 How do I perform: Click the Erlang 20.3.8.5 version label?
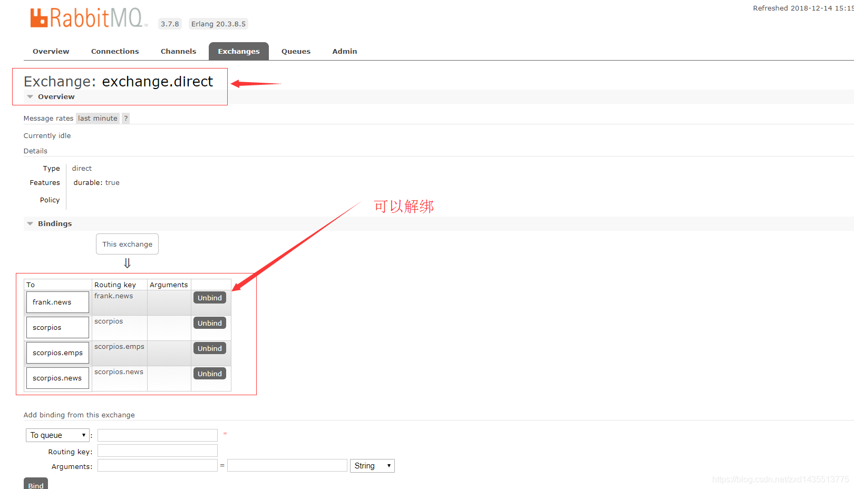(218, 24)
